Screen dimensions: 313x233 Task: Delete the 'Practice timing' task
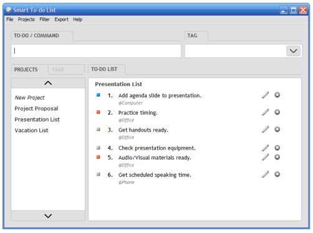277,112
